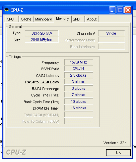Click the RAS# to CAS# Delay value
The width and height of the screenshot is (136, 162).
click(79, 82)
